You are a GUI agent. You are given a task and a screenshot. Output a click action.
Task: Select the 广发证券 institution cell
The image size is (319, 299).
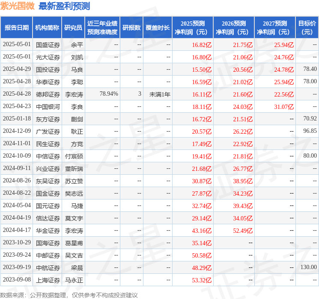click(x=48, y=132)
